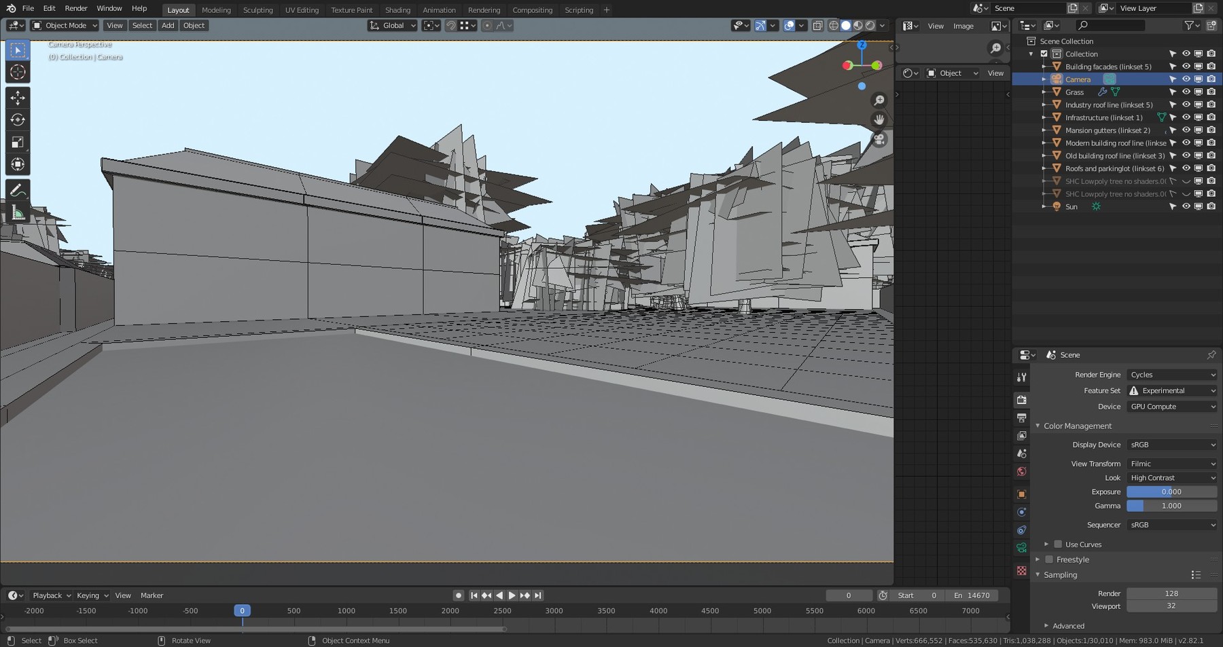
Task: Open the Texture properties tab
Action: click(1021, 571)
